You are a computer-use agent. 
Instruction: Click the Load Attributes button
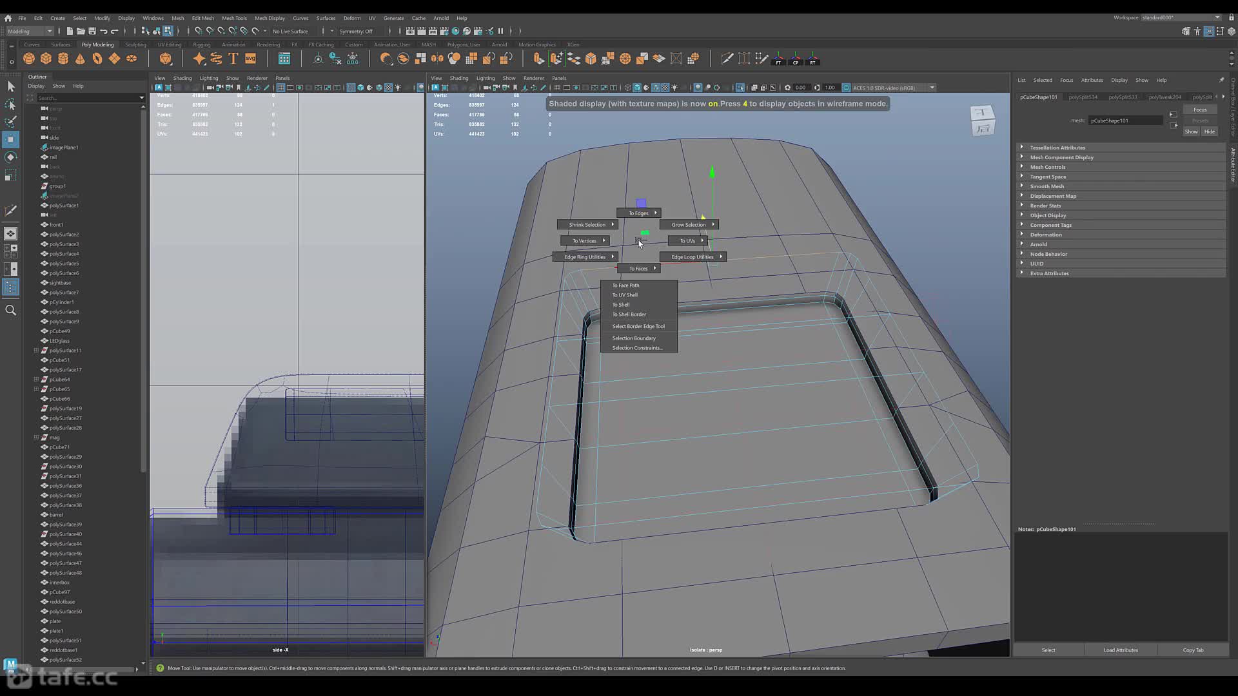point(1121,650)
